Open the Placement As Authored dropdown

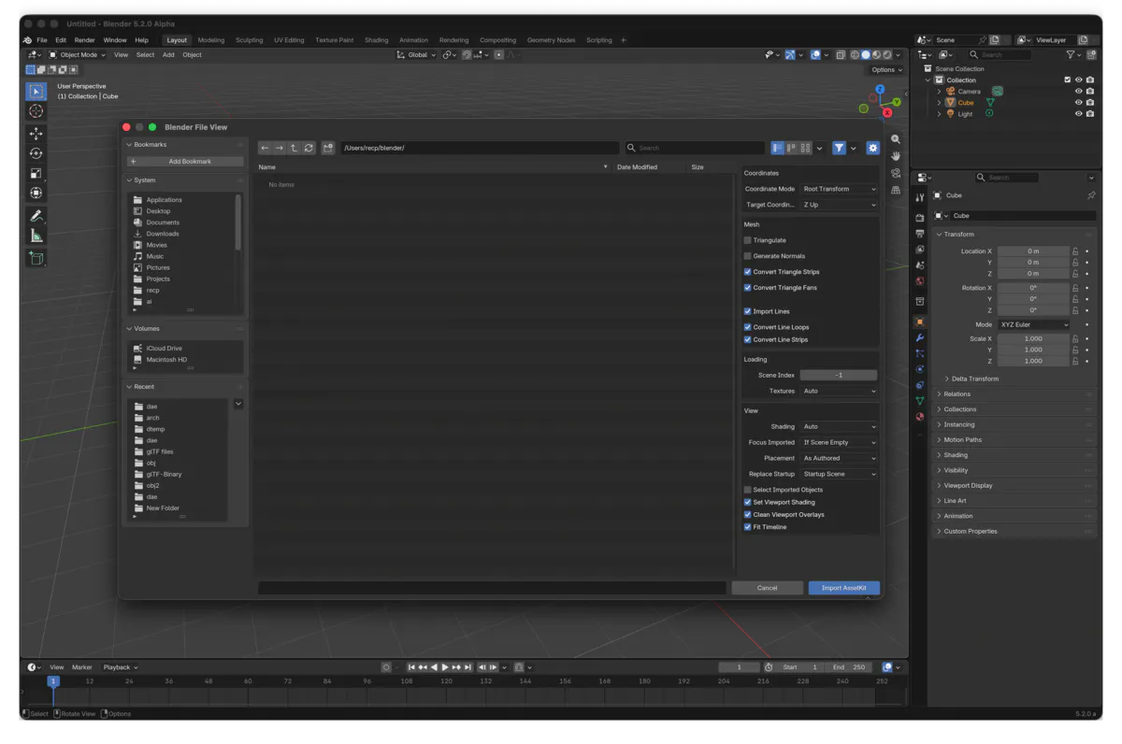click(839, 458)
